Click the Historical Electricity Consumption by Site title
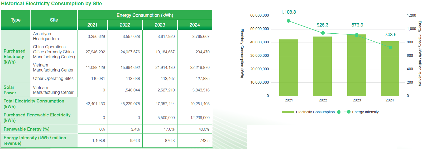Viewport: 423px width, 149px height. click(x=51, y=4)
